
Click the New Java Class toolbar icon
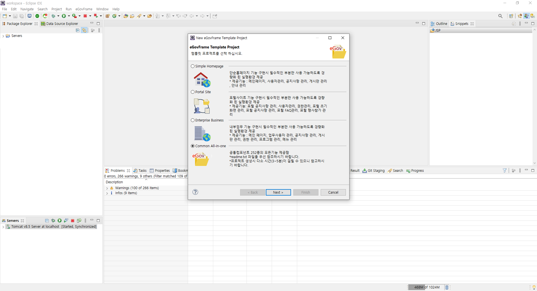[114, 16]
